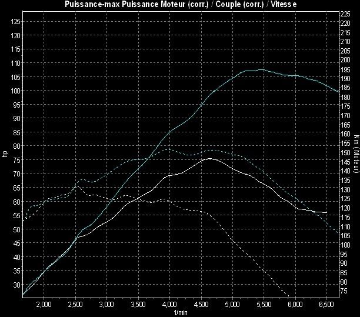Viewport: 360px width, 317px height.
Task: Select the 2,000 rpm tick label
Action: [x=44, y=305]
